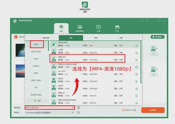Open the 转换 (Convert) tab icon
Image resolution: width=175 pixels, height=124 pixels.
tap(61, 28)
